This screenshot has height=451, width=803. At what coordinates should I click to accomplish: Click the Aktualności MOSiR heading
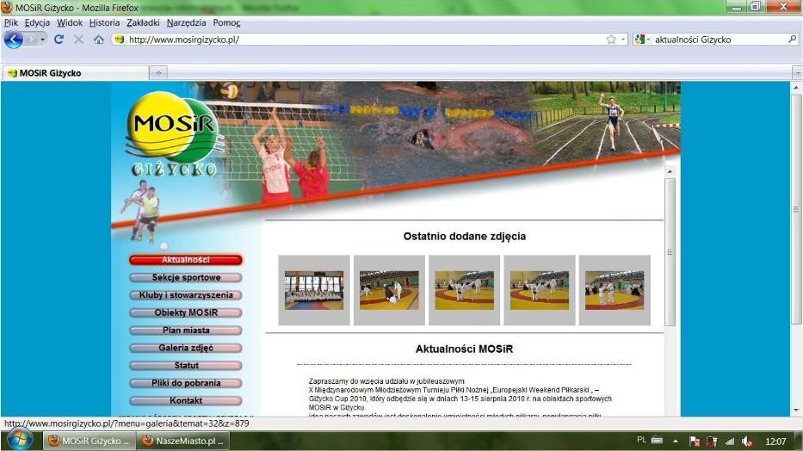464,349
